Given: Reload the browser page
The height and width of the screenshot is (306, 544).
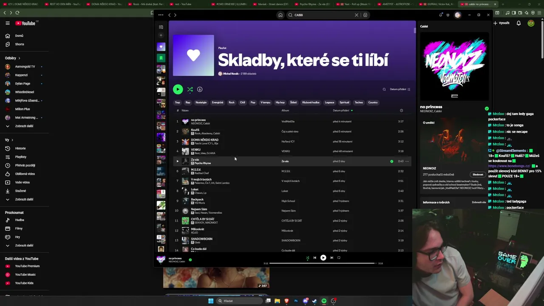Looking at the screenshot, I should tap(17, 13).
